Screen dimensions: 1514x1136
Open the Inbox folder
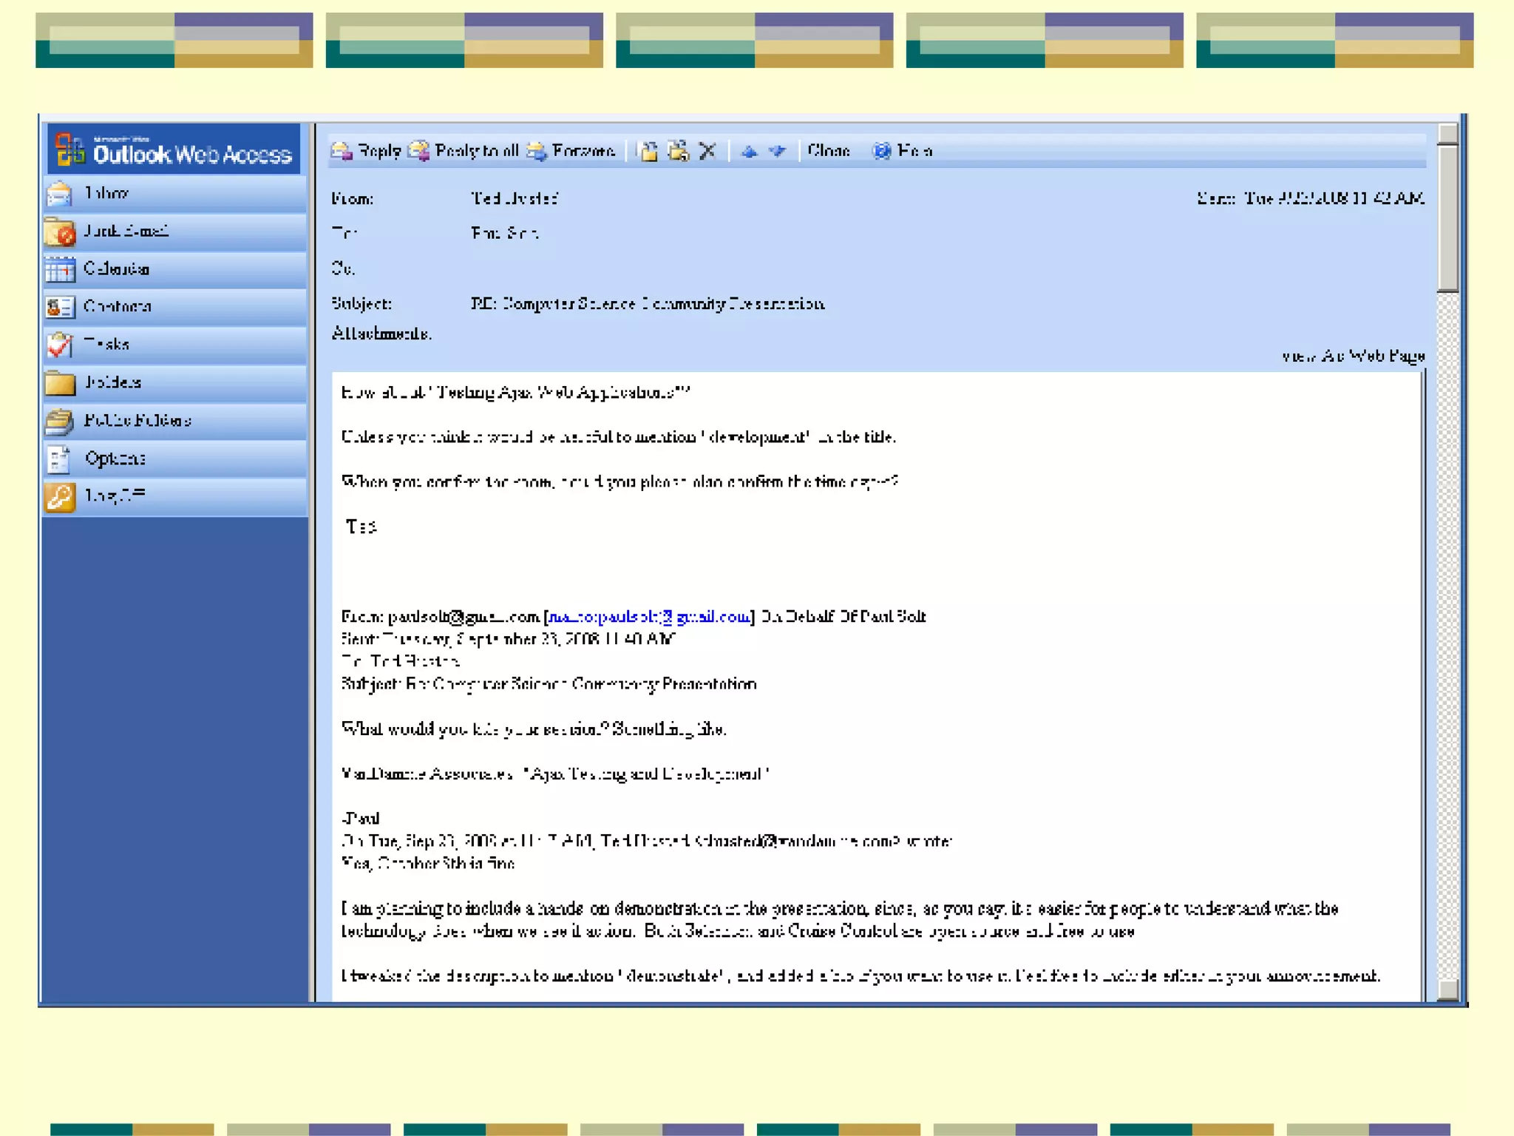point(174,194)
